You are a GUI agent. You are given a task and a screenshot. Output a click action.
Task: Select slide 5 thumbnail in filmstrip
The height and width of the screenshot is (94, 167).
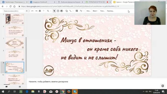coord(15,19)
